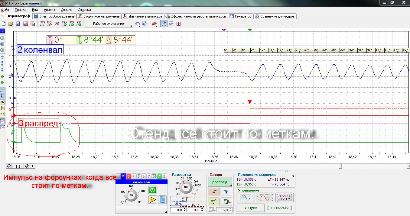Toggle channel power with green power button
Screen dimensions: 410x216
pyautogui.click(x=152, y=190)
